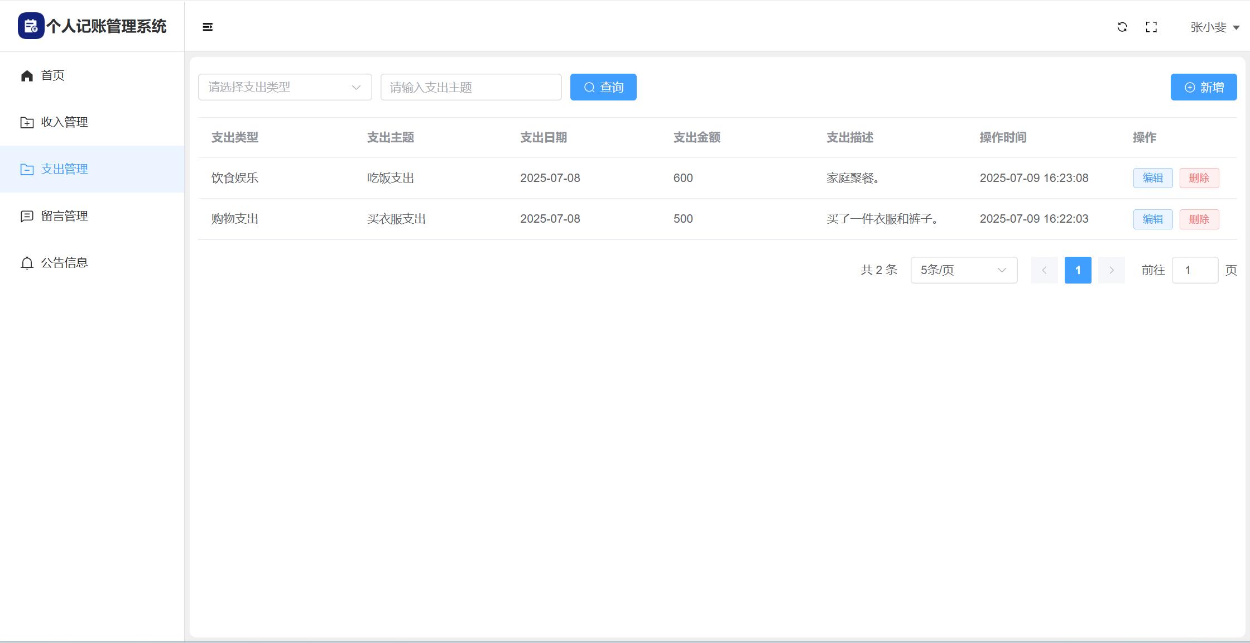This screenshot has width=1250, height=643.
Task: Click the app logo icon
Action: point(31,26)
